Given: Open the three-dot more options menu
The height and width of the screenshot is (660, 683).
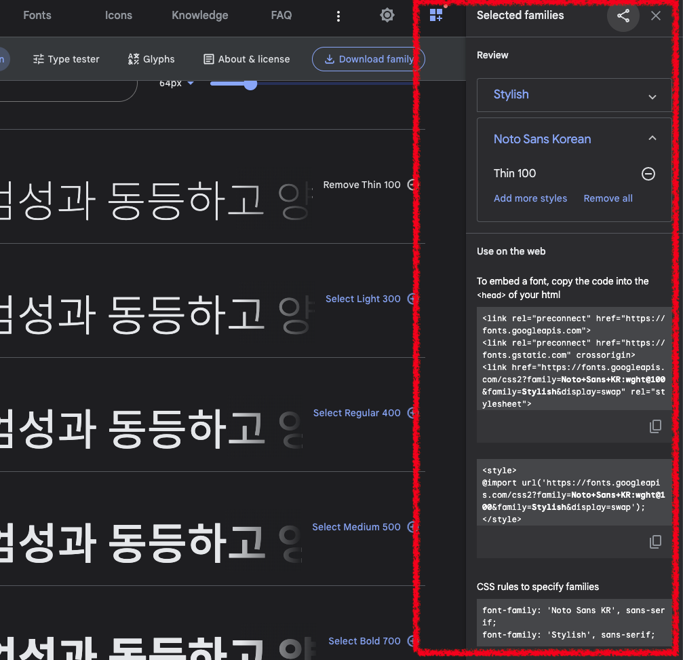Looking at the screenshot, I should click(338, 16).
